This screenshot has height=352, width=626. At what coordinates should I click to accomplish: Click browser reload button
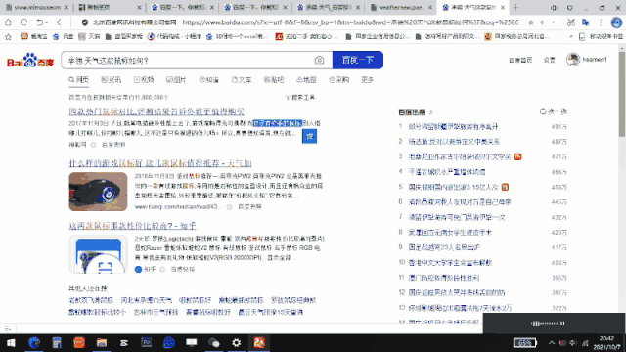(x=23, y=22)
